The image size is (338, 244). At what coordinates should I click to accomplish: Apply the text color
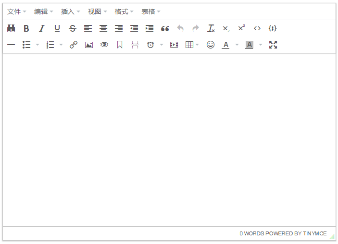click(x=225, y=45)
